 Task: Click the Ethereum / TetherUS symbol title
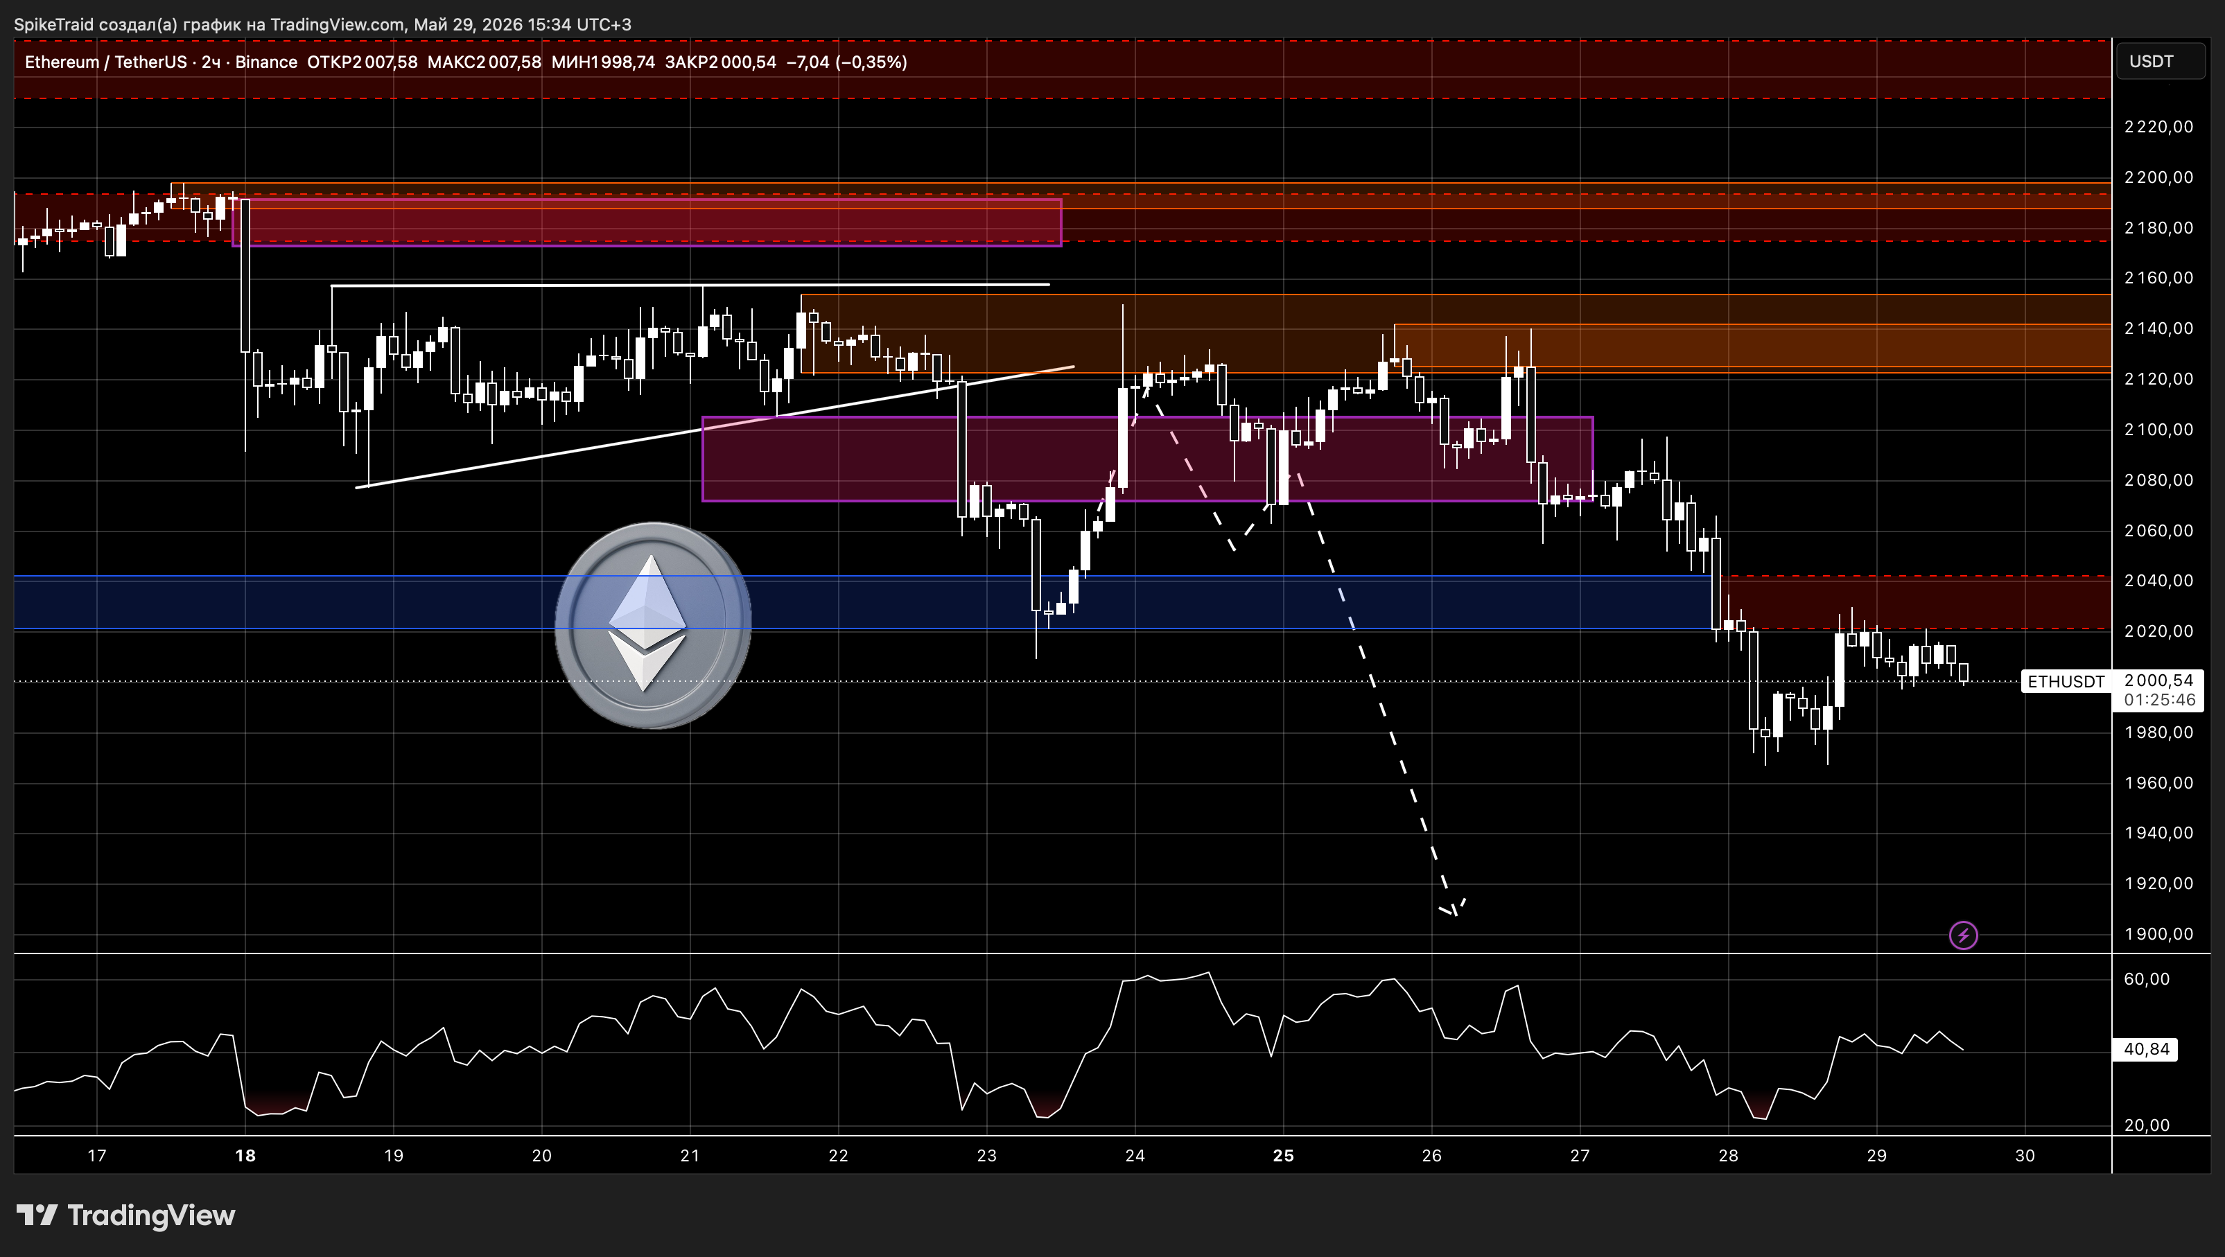pyautogui.click(x=105, y=62)
